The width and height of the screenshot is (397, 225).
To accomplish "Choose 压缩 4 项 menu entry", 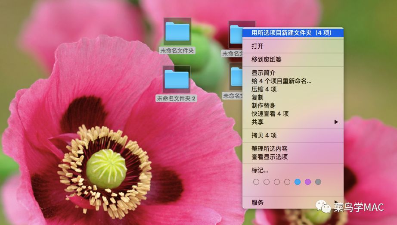I will click(x=293, y=89).
